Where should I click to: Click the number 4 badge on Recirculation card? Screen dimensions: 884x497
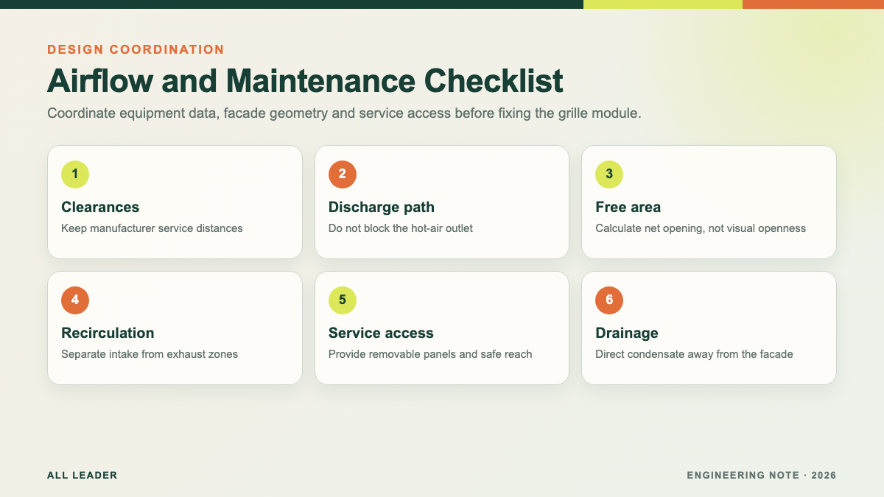coord(75,300)
